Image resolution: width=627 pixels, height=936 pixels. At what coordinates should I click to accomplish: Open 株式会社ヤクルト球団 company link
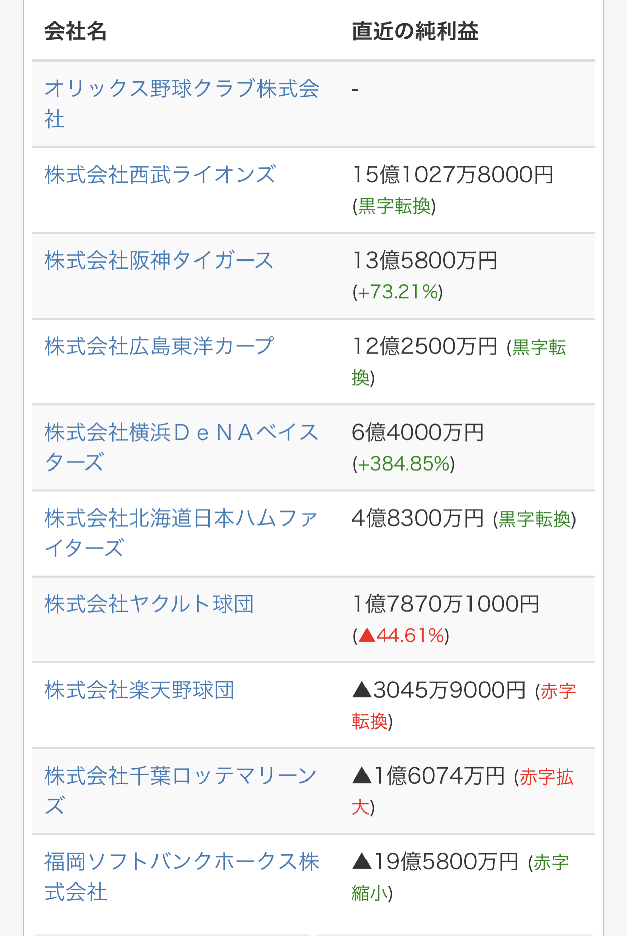point(149,604)
